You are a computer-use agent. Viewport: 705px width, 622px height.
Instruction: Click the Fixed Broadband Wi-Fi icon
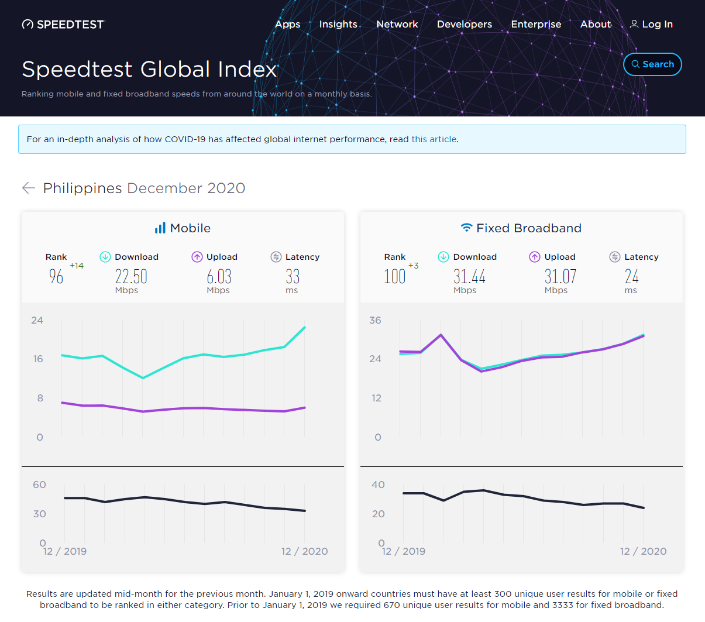[466, 228]
